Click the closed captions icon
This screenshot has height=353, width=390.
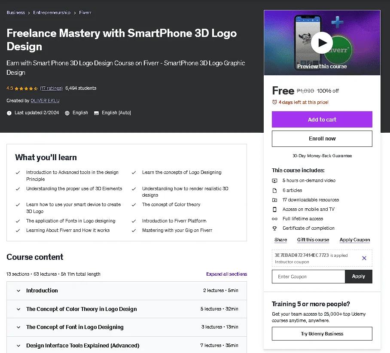(x=96, y=113)
